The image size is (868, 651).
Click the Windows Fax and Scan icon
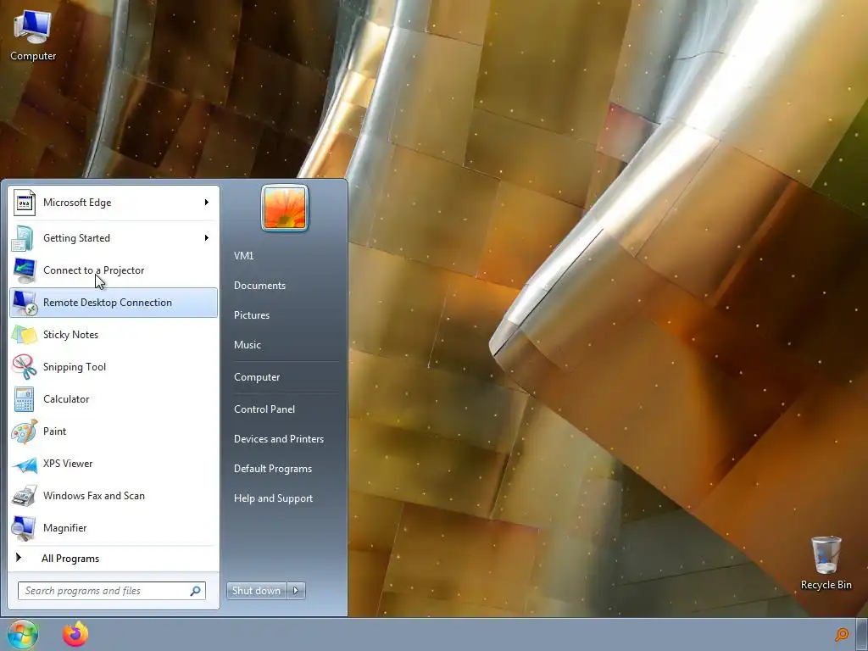click(x=25, y=495)
